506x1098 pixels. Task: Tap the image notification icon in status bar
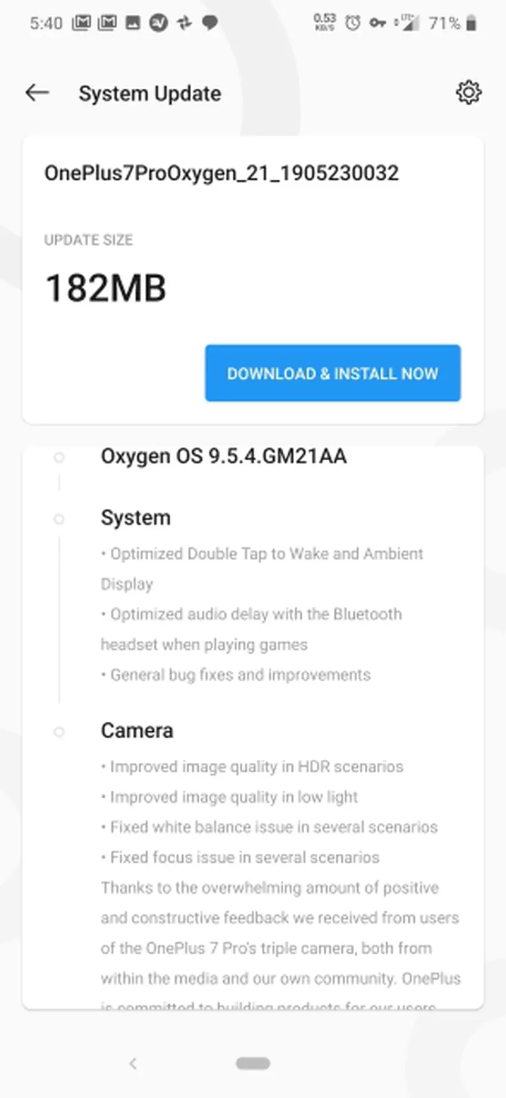[x=133, y=23]
